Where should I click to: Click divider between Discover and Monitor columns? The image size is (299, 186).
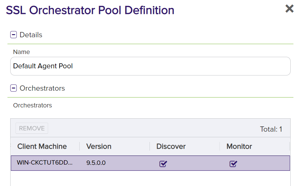pyautogui.click(x=220, y=146)
